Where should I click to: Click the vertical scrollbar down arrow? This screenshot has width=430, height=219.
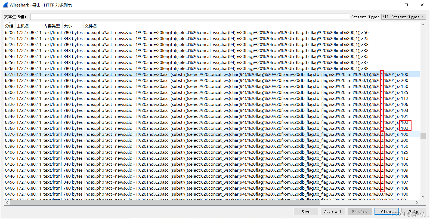click(423, 197)
